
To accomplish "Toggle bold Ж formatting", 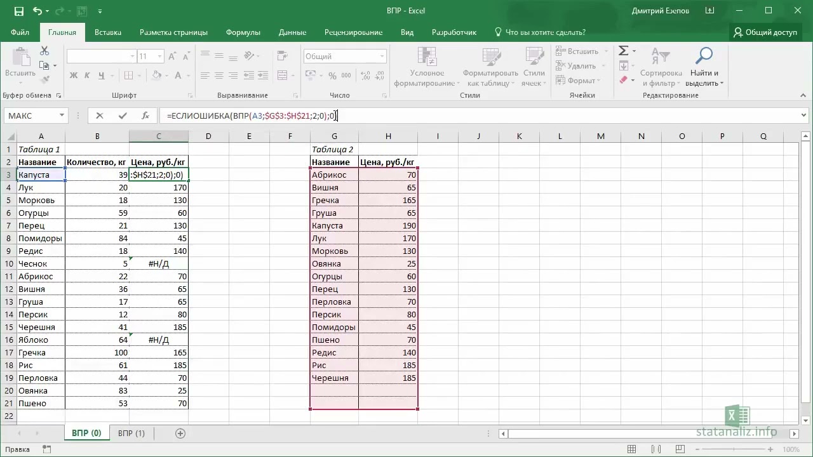I will [74, 76].
